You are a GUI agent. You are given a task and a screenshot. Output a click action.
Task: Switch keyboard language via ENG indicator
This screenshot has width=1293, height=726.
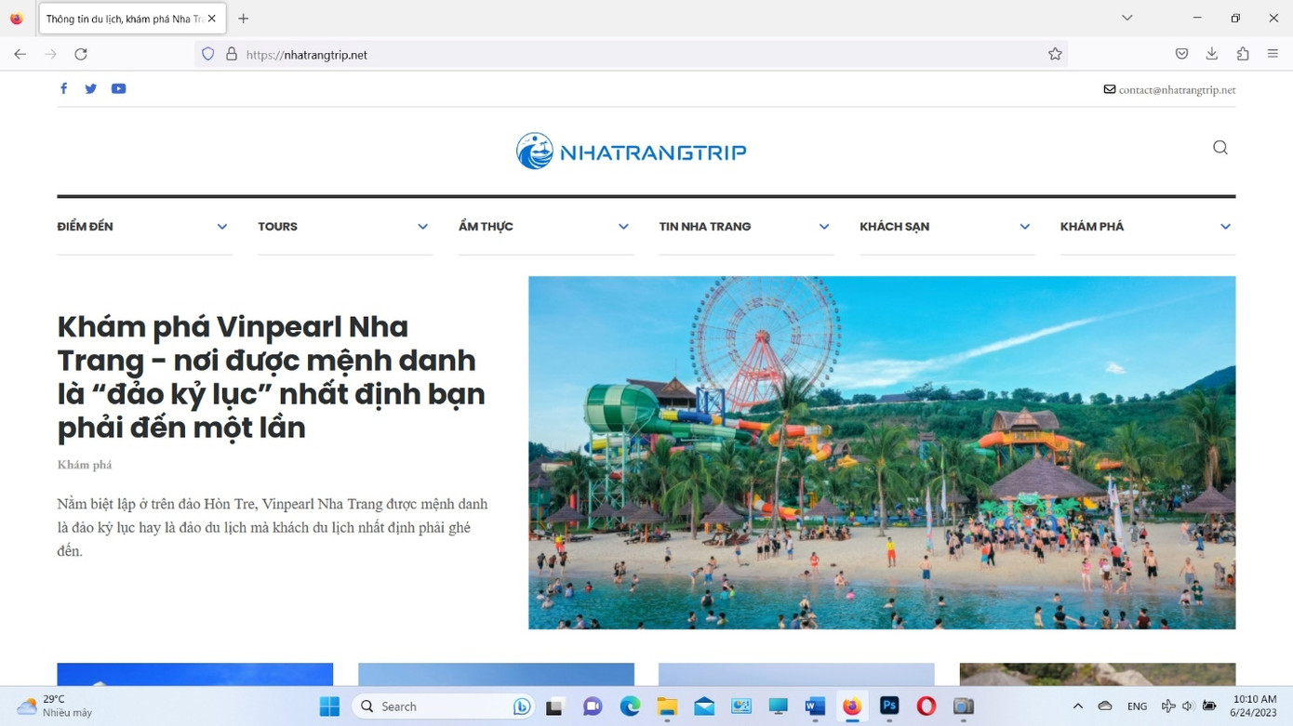[x=1137, y=706]
